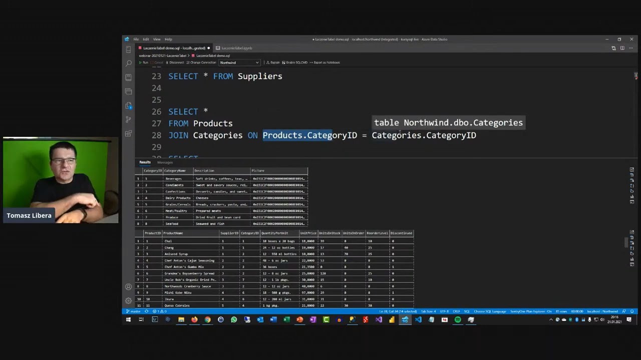The width and height of the screenshot is (641, 360).
Task: Click Export as Notebook
Action: 325,62
